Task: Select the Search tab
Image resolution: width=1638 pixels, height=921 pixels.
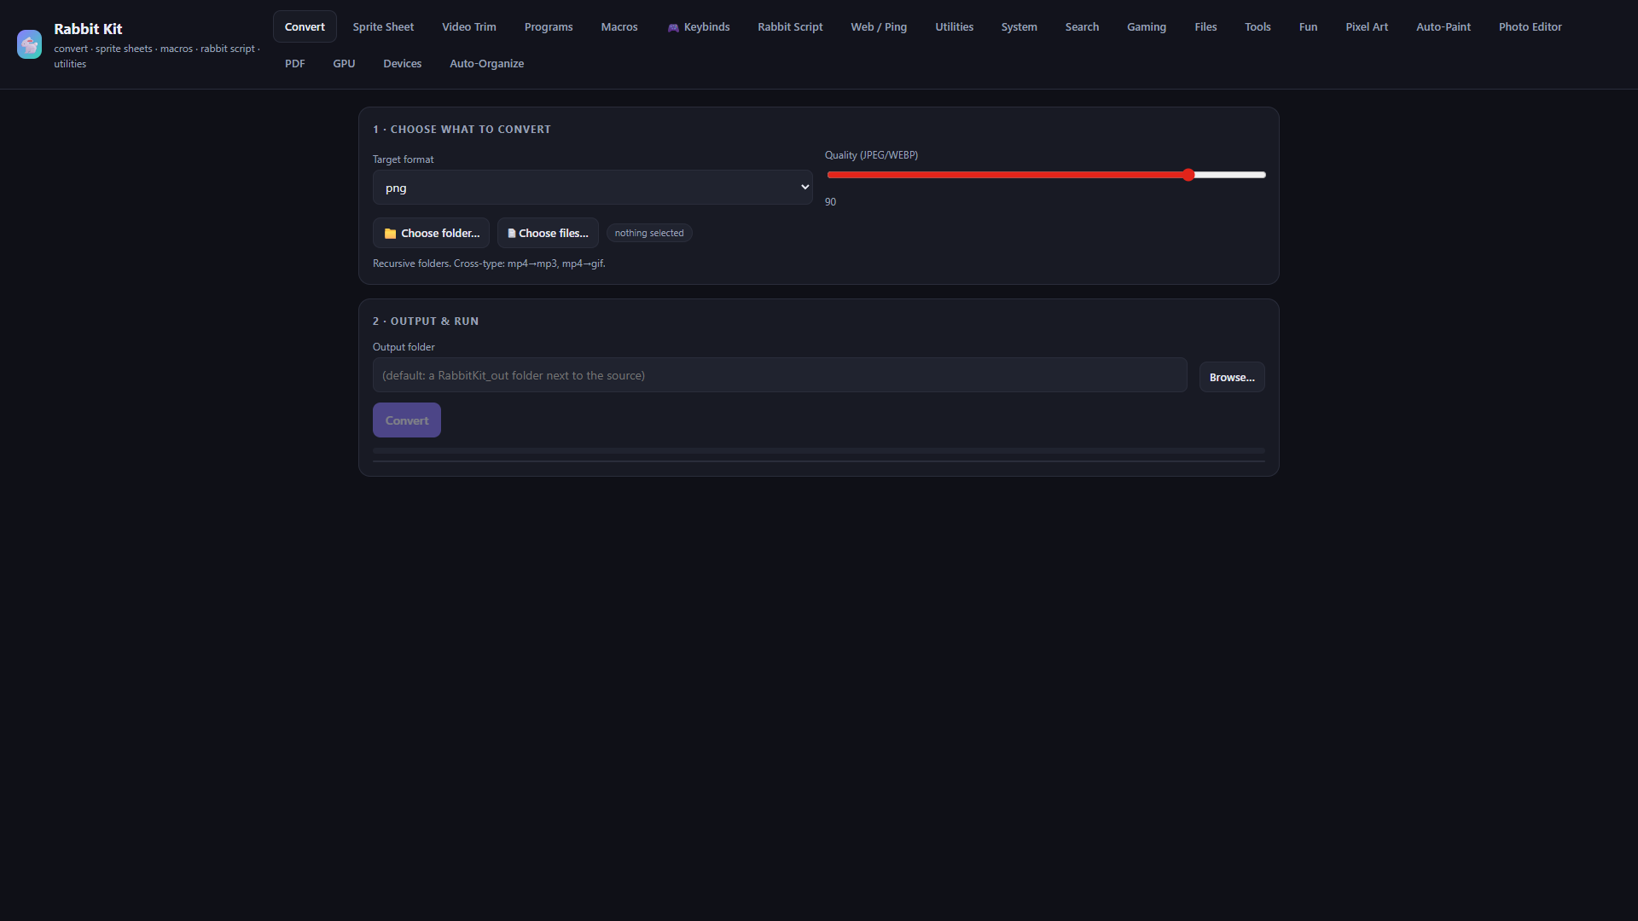Action: coord(1082,26)
